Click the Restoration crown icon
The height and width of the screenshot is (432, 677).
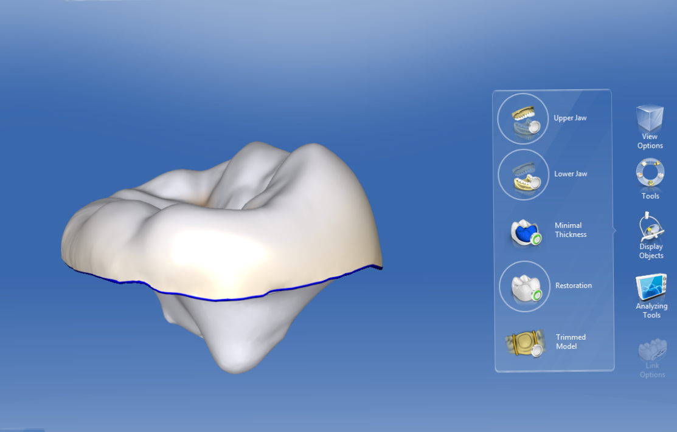[524, 286]
